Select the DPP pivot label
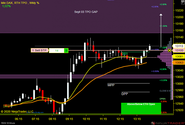Screen dimensions: 185x125 (x=125, y=94)
